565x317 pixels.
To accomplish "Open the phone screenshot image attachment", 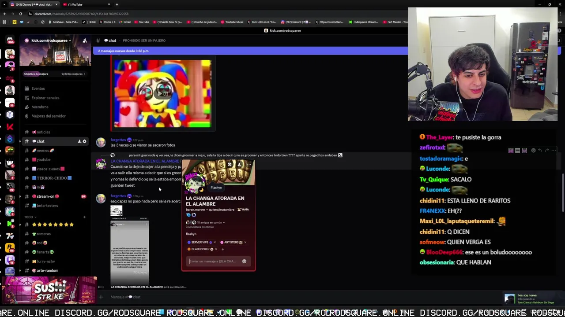I will pos(130,252).
